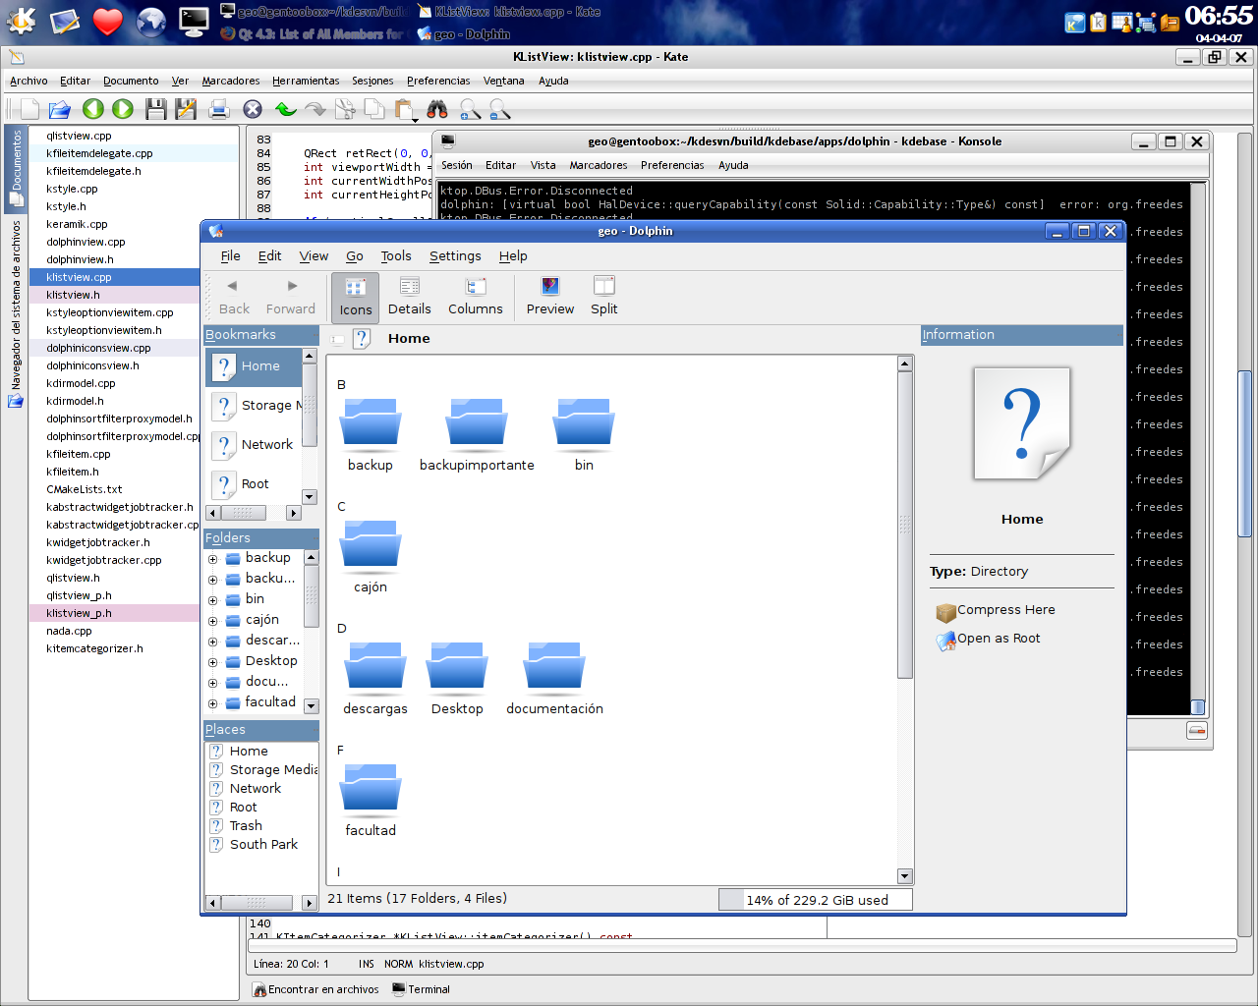
Task: Print the document using Kate's printer icon
Action: pos(219,109)
